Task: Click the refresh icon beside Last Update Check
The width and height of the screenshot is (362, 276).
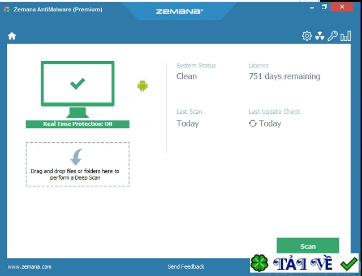Action: coord(253,124)
